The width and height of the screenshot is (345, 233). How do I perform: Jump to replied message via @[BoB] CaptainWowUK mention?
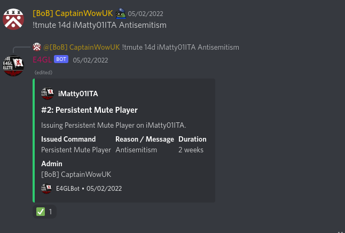(x=82, y=47)
